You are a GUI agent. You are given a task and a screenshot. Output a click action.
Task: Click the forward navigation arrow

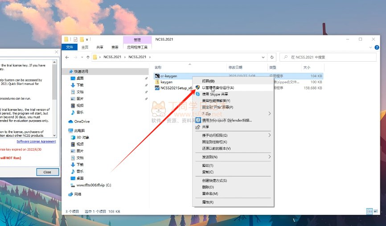(x=75, y=57)
